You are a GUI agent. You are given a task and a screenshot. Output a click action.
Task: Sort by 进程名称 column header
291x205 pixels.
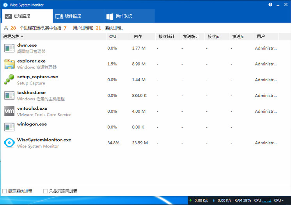click(53, 37)
